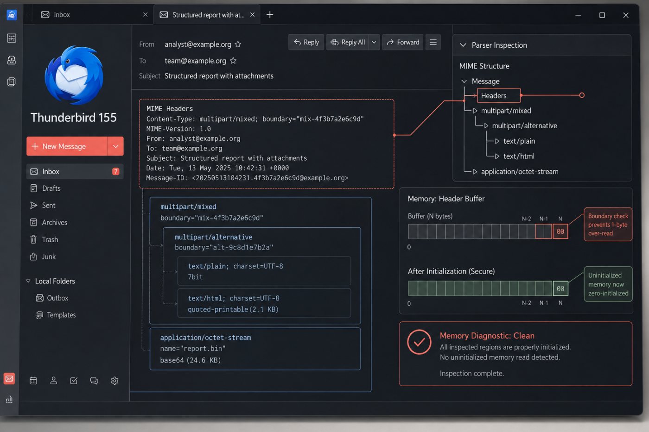Click the 'Boundary check prevents 1-byte over-read' callout
This screenshot has width=649, height=432.
click(x=608, y=225)
